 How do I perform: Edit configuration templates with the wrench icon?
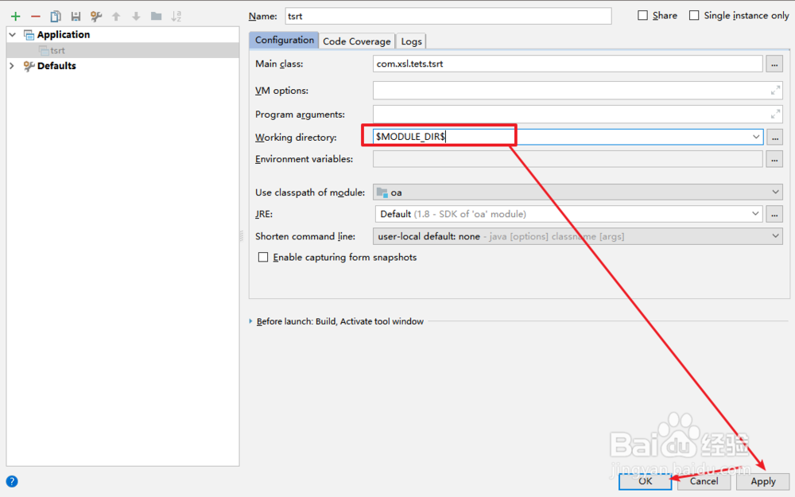pos(95,15)
